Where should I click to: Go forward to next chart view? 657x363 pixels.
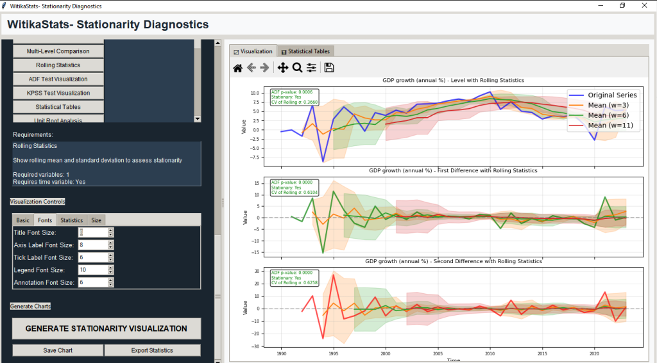pos(264,68)
